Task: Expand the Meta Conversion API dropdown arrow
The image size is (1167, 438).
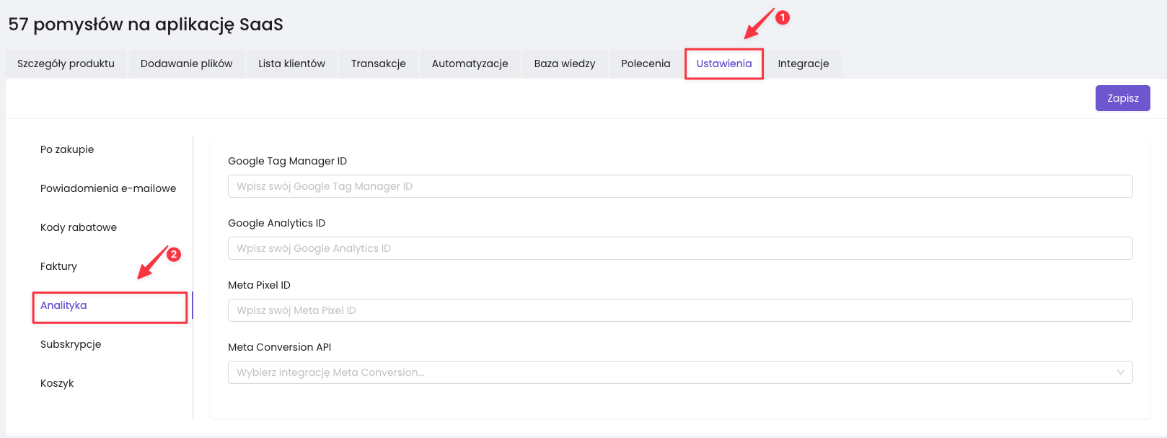Action: pos(1120,372)
